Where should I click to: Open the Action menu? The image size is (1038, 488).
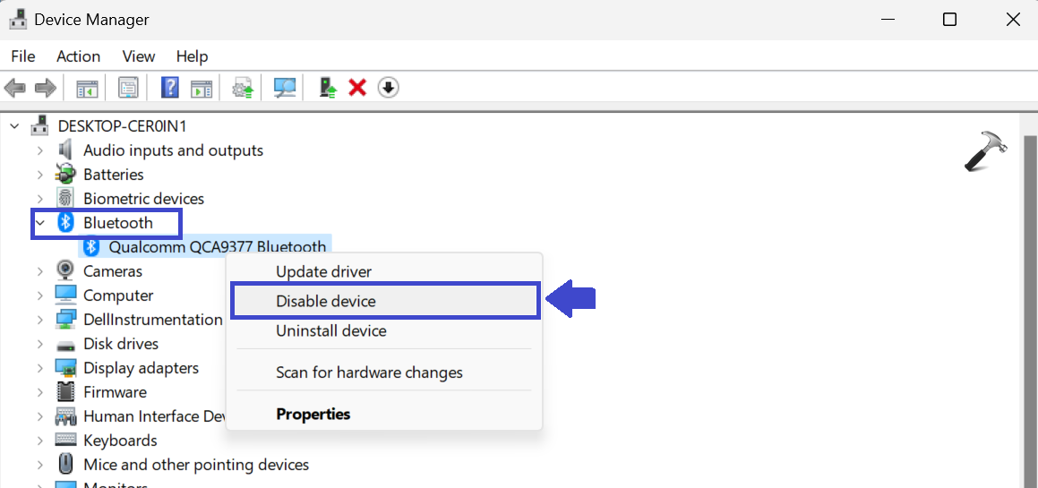(x=78, y=56)
